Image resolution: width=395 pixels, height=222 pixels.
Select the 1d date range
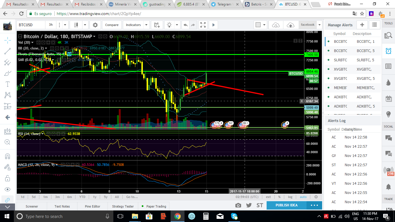pyautogui.click(x=22, y=197)
